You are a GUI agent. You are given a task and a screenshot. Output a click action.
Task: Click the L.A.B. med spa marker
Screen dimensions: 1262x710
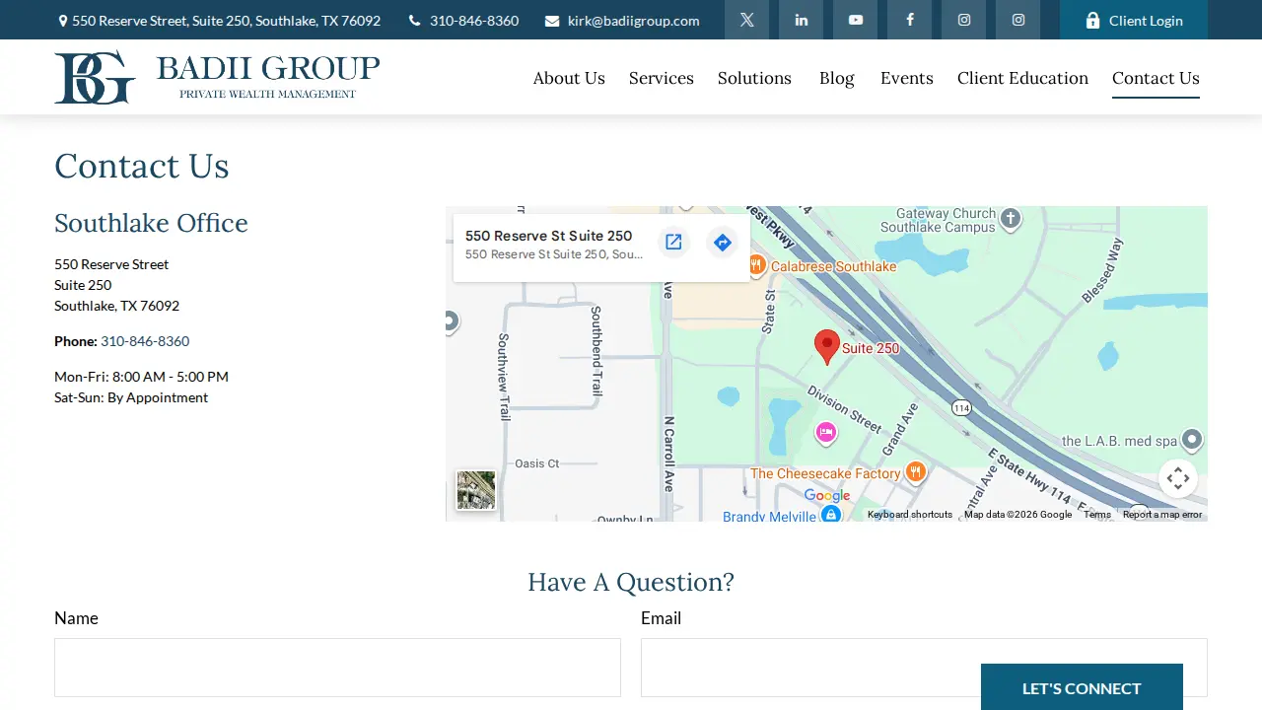[x=1192, y=440]
